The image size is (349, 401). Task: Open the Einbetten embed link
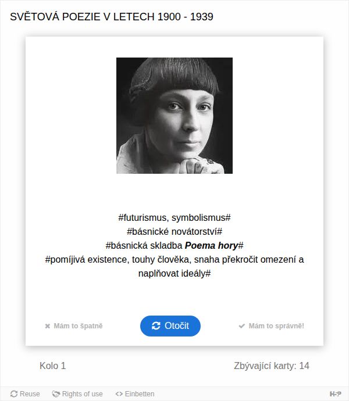[135, 394]
